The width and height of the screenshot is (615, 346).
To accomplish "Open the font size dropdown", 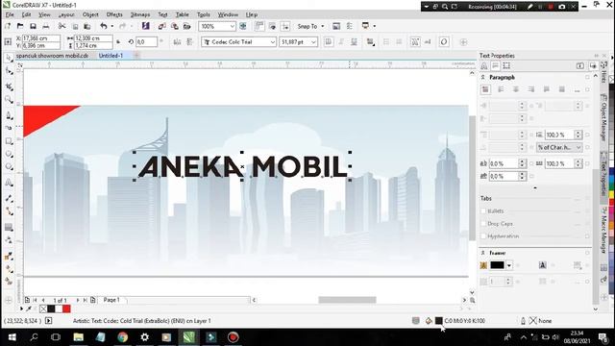I will click(x=313, y=42).
